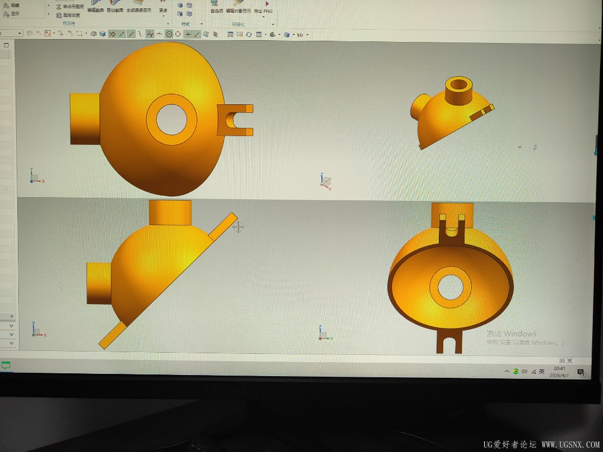The width and height of the screenshot is (603, 452).
Task: Open 图层设置 (Layer Settings)
Action: (x=59, y=16)
